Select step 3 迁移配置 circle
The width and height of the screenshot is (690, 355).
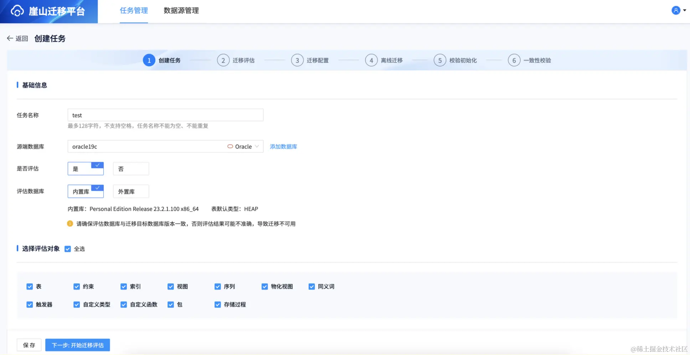tap(297, 60)
